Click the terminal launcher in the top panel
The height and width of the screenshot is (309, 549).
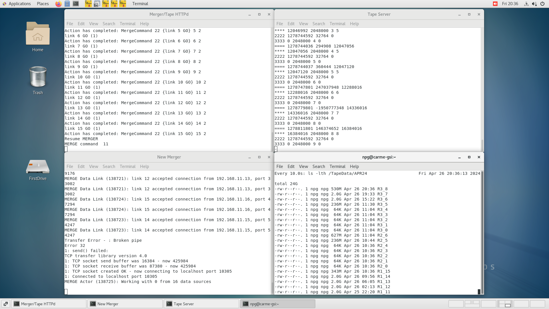coord(76,4)
